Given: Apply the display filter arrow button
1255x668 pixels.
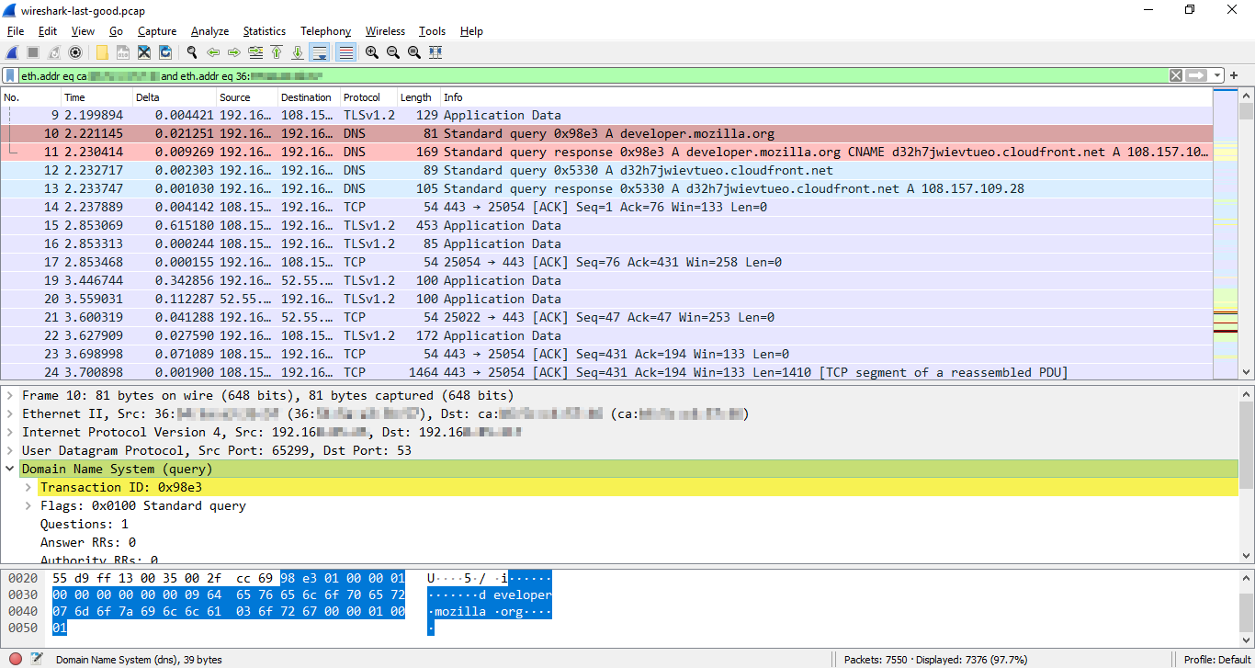Looking at the screenshot, I should (x=1196, y=75).
